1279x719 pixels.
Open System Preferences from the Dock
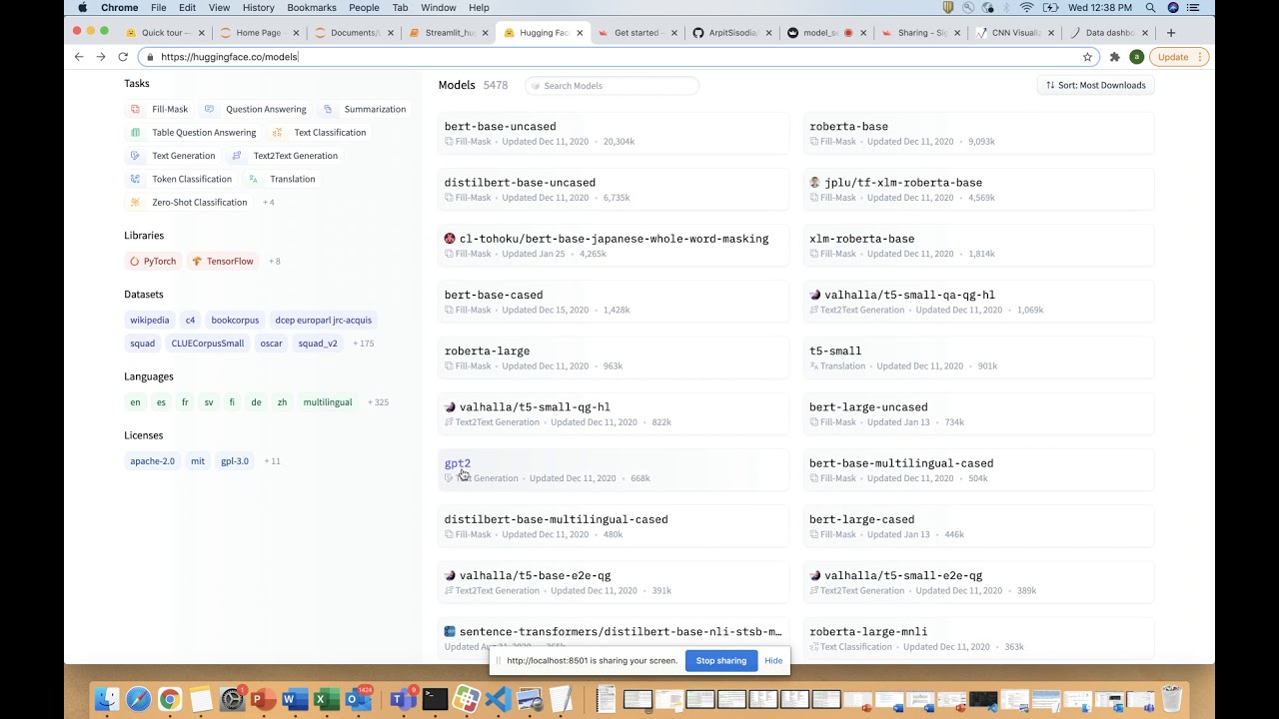click(x=232, y=699)
